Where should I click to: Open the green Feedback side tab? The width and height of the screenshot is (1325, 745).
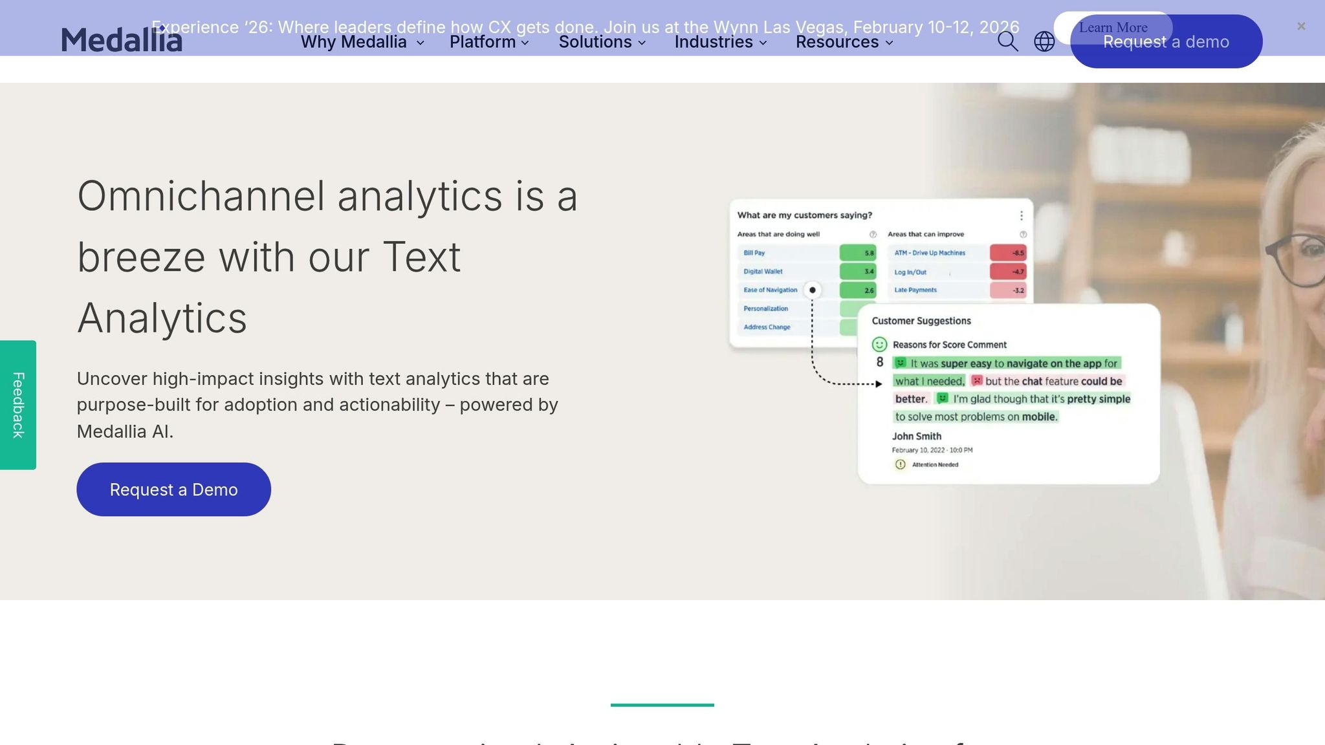click(18, 405)
